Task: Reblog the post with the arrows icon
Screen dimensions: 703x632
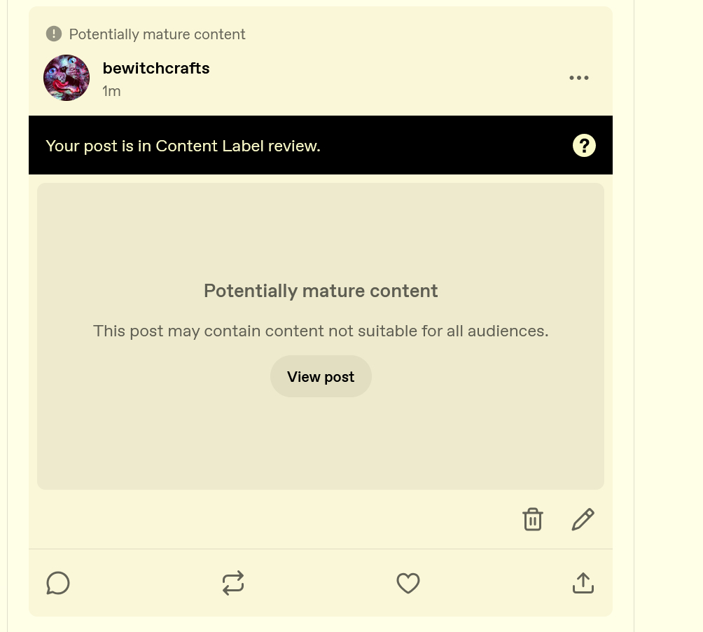Action: (x=233, y=583)
